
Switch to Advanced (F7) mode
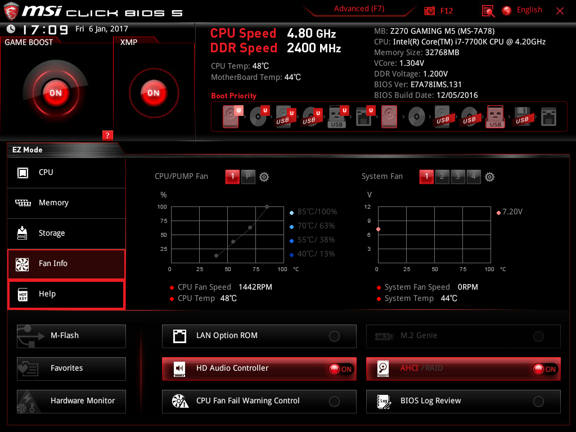(x=359, y=9)
